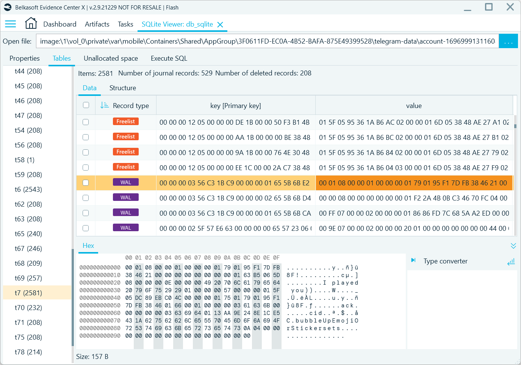Select table t6 (2543) in list
Viewport: 521px width, 365px height.
coord(28,190)
